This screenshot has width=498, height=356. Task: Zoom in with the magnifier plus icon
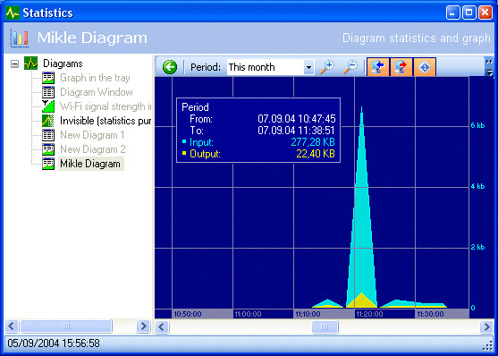pyautogui.click(x=327, y=67)
